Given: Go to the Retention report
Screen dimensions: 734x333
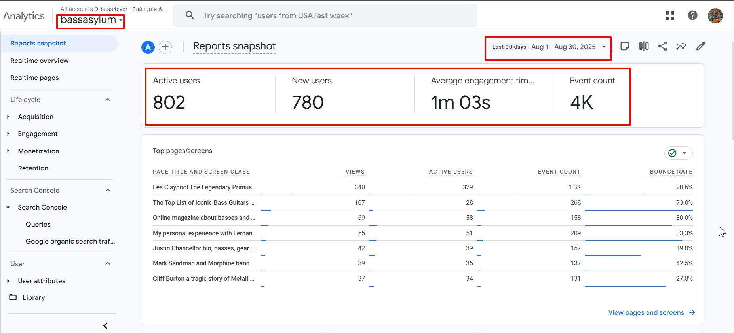Looking at the screenshot, I should click(33, 168).
